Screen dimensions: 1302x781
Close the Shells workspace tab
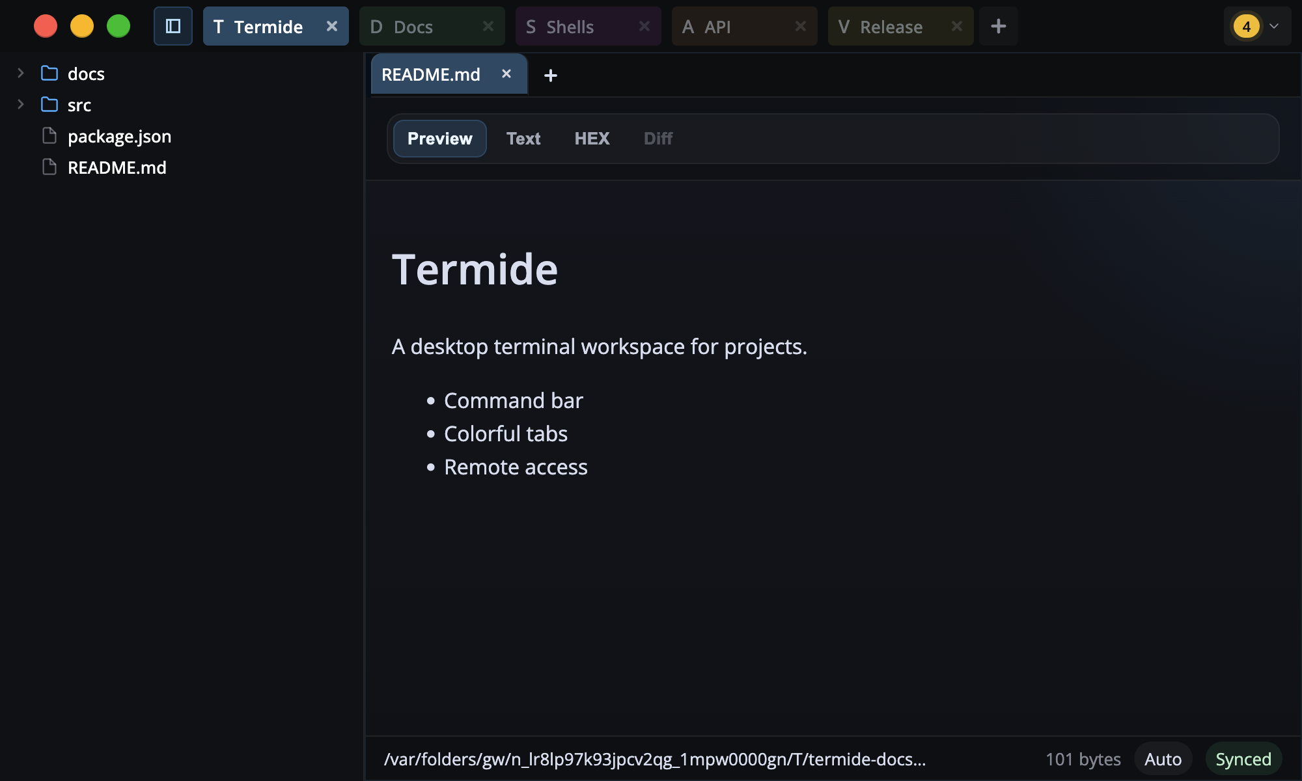644,26
